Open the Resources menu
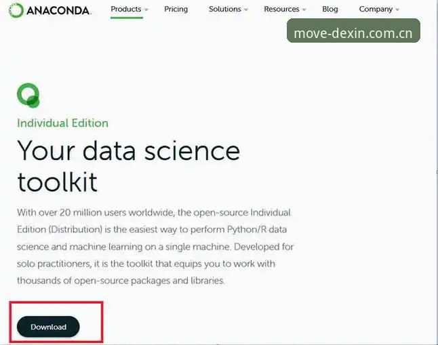This screenshot has width=438, height=345. click(281, 9)
